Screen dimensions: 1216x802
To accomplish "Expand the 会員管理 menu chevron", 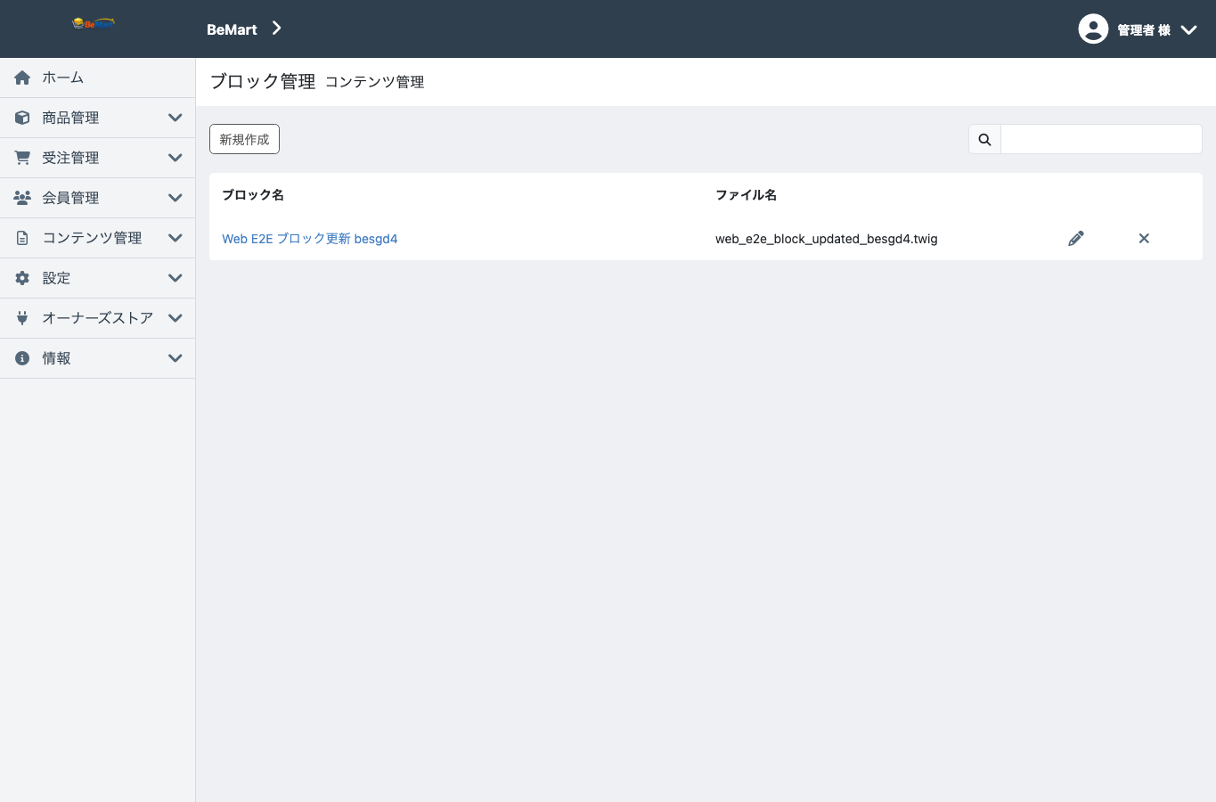I will coord(175,198).
